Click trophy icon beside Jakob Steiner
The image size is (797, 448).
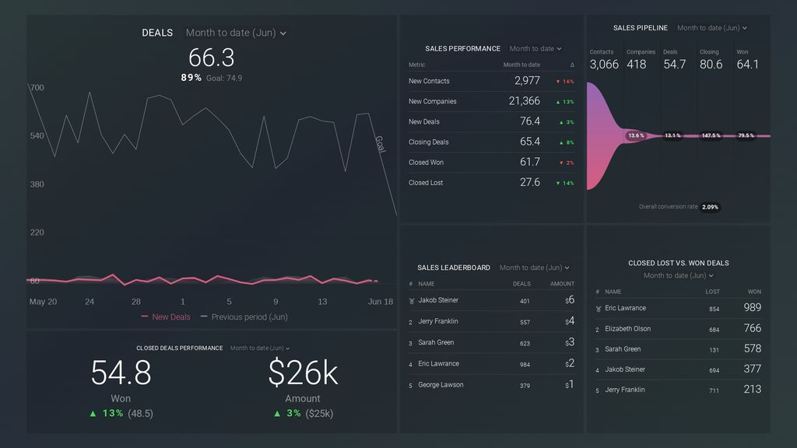pos(412,301)
